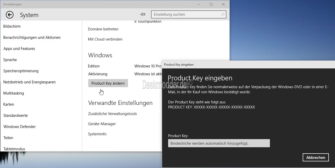Go to Sprache settings
Image resolution: width=335 pixels, height=168 pixels.
pyautogui.click(x=10, y=60)
